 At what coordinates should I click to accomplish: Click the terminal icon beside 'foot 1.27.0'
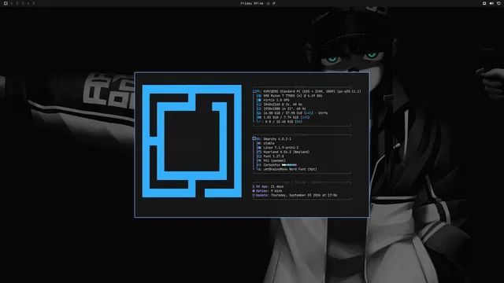point(259,156)
